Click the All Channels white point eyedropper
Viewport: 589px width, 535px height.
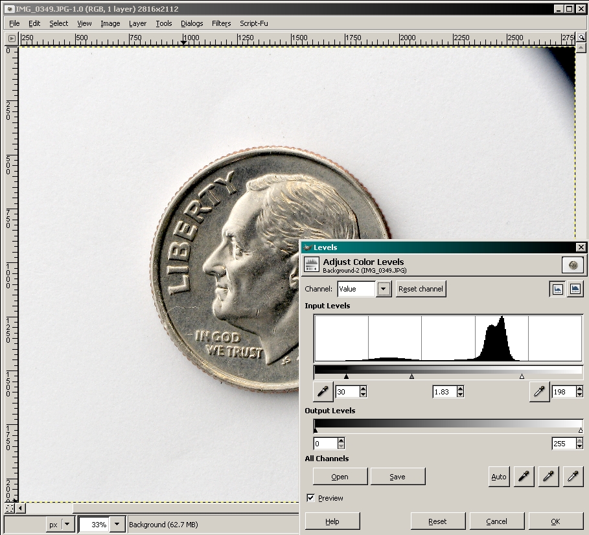click(573, 477)
